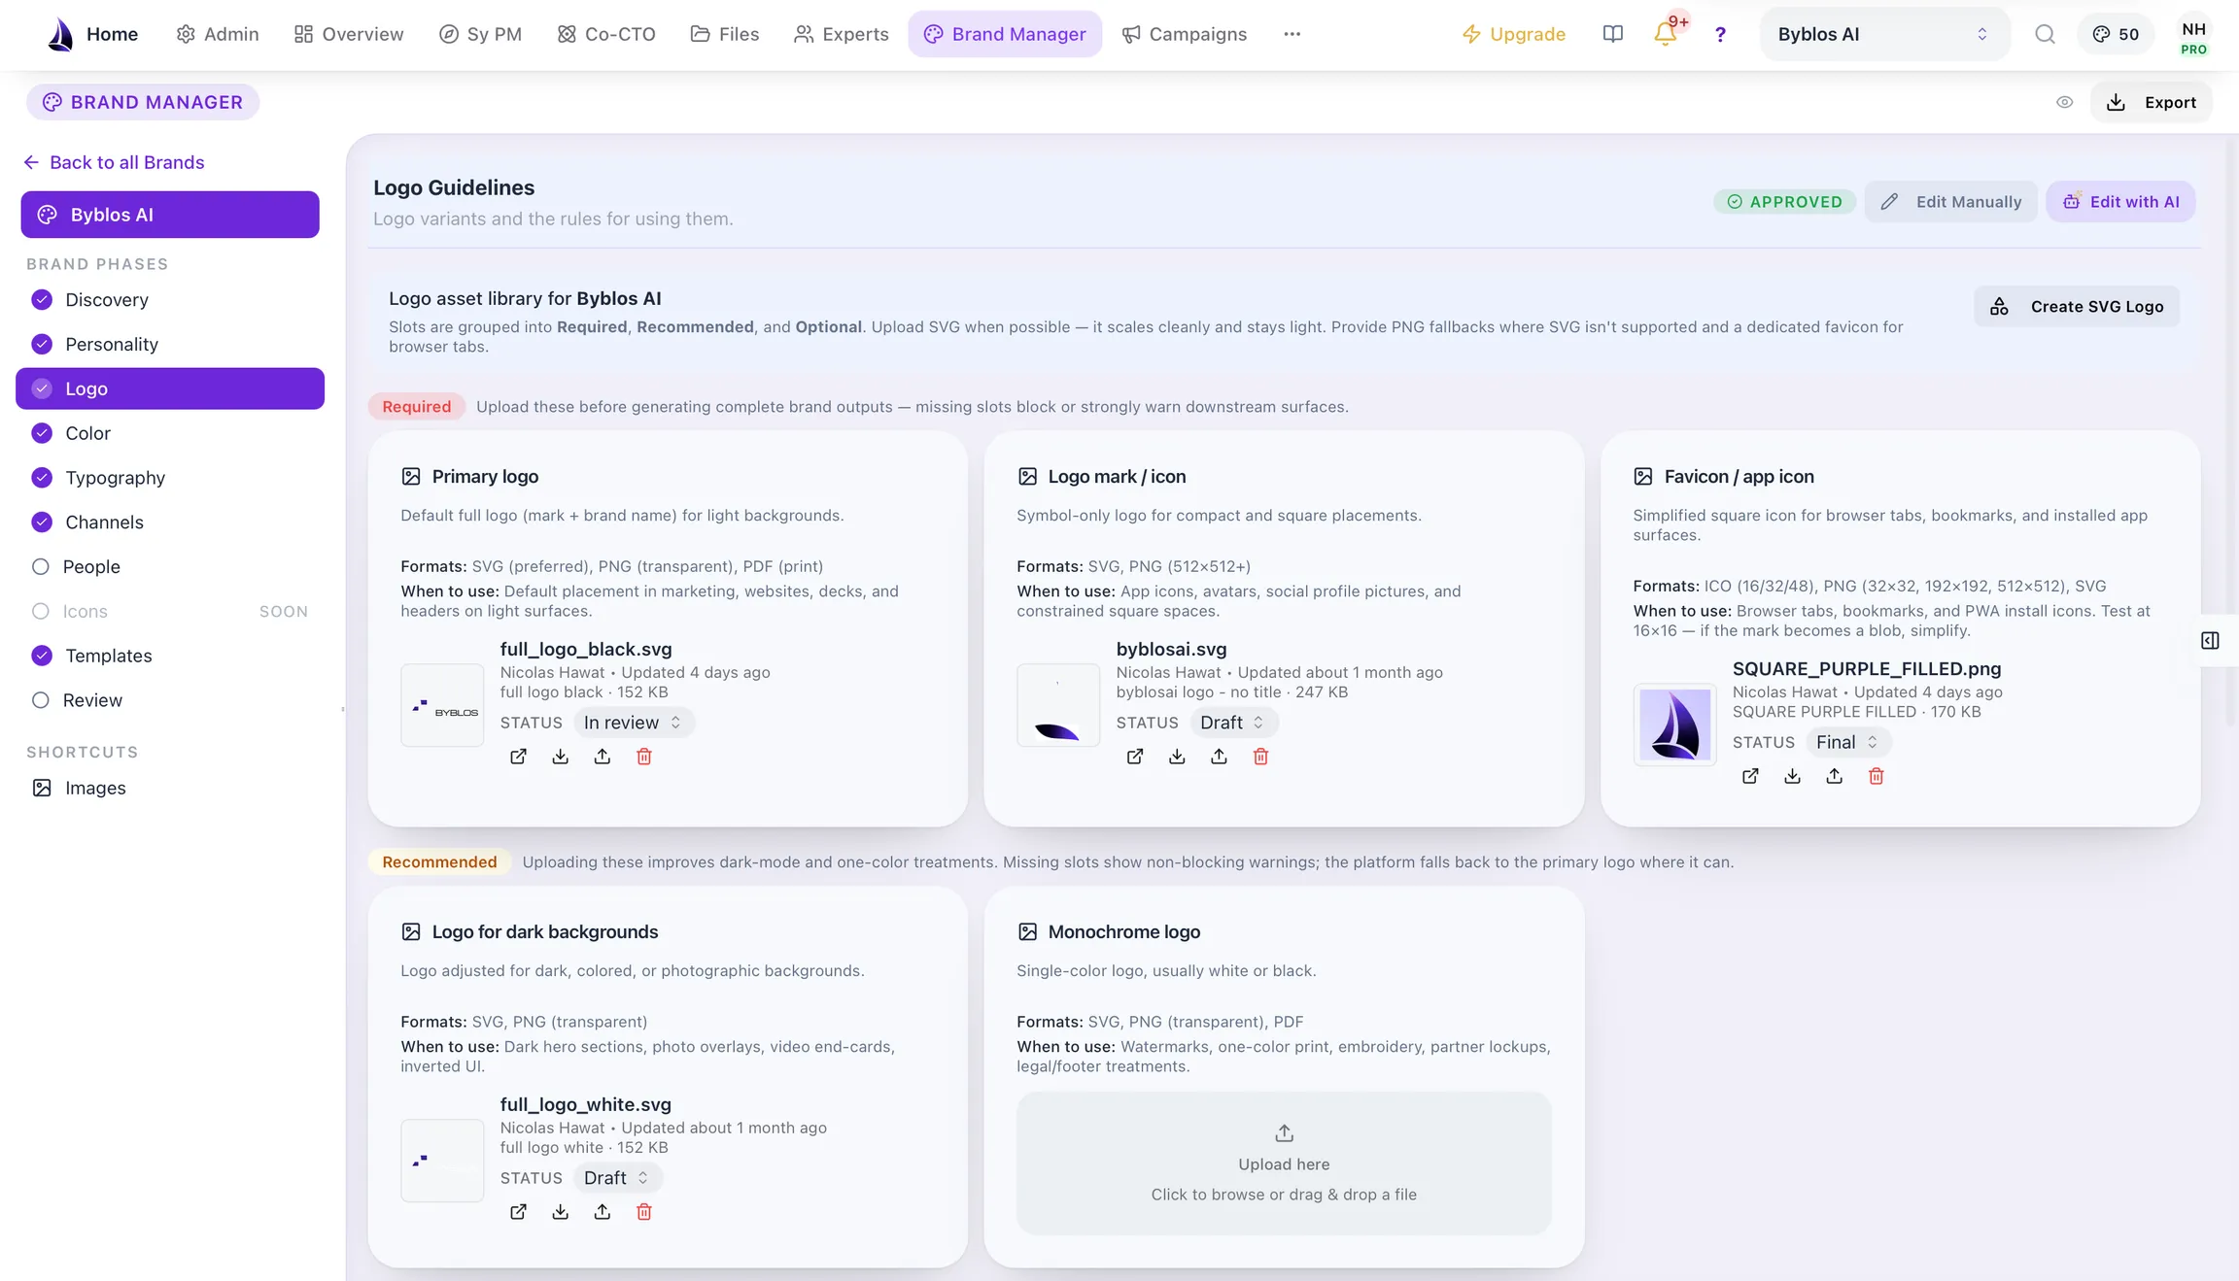Click Edit with AI button
Screen dimensions: 2239x1281
(2120, 202)
